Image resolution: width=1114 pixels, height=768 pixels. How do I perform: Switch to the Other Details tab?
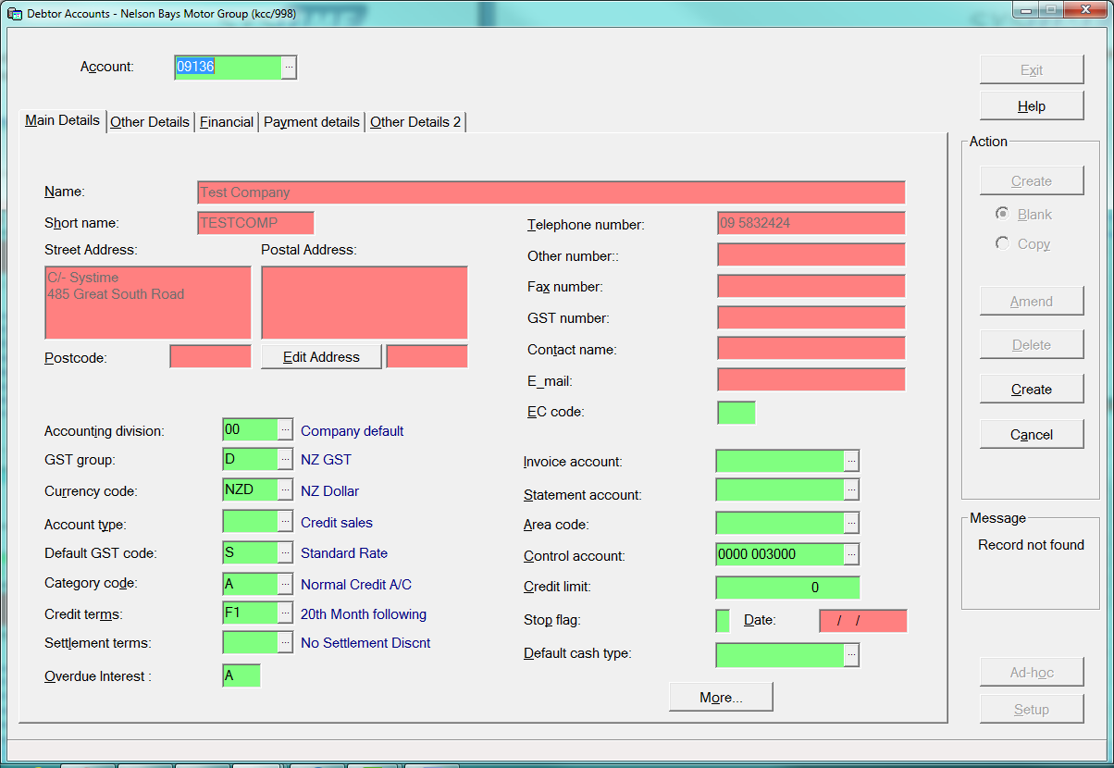coord(150,122)
